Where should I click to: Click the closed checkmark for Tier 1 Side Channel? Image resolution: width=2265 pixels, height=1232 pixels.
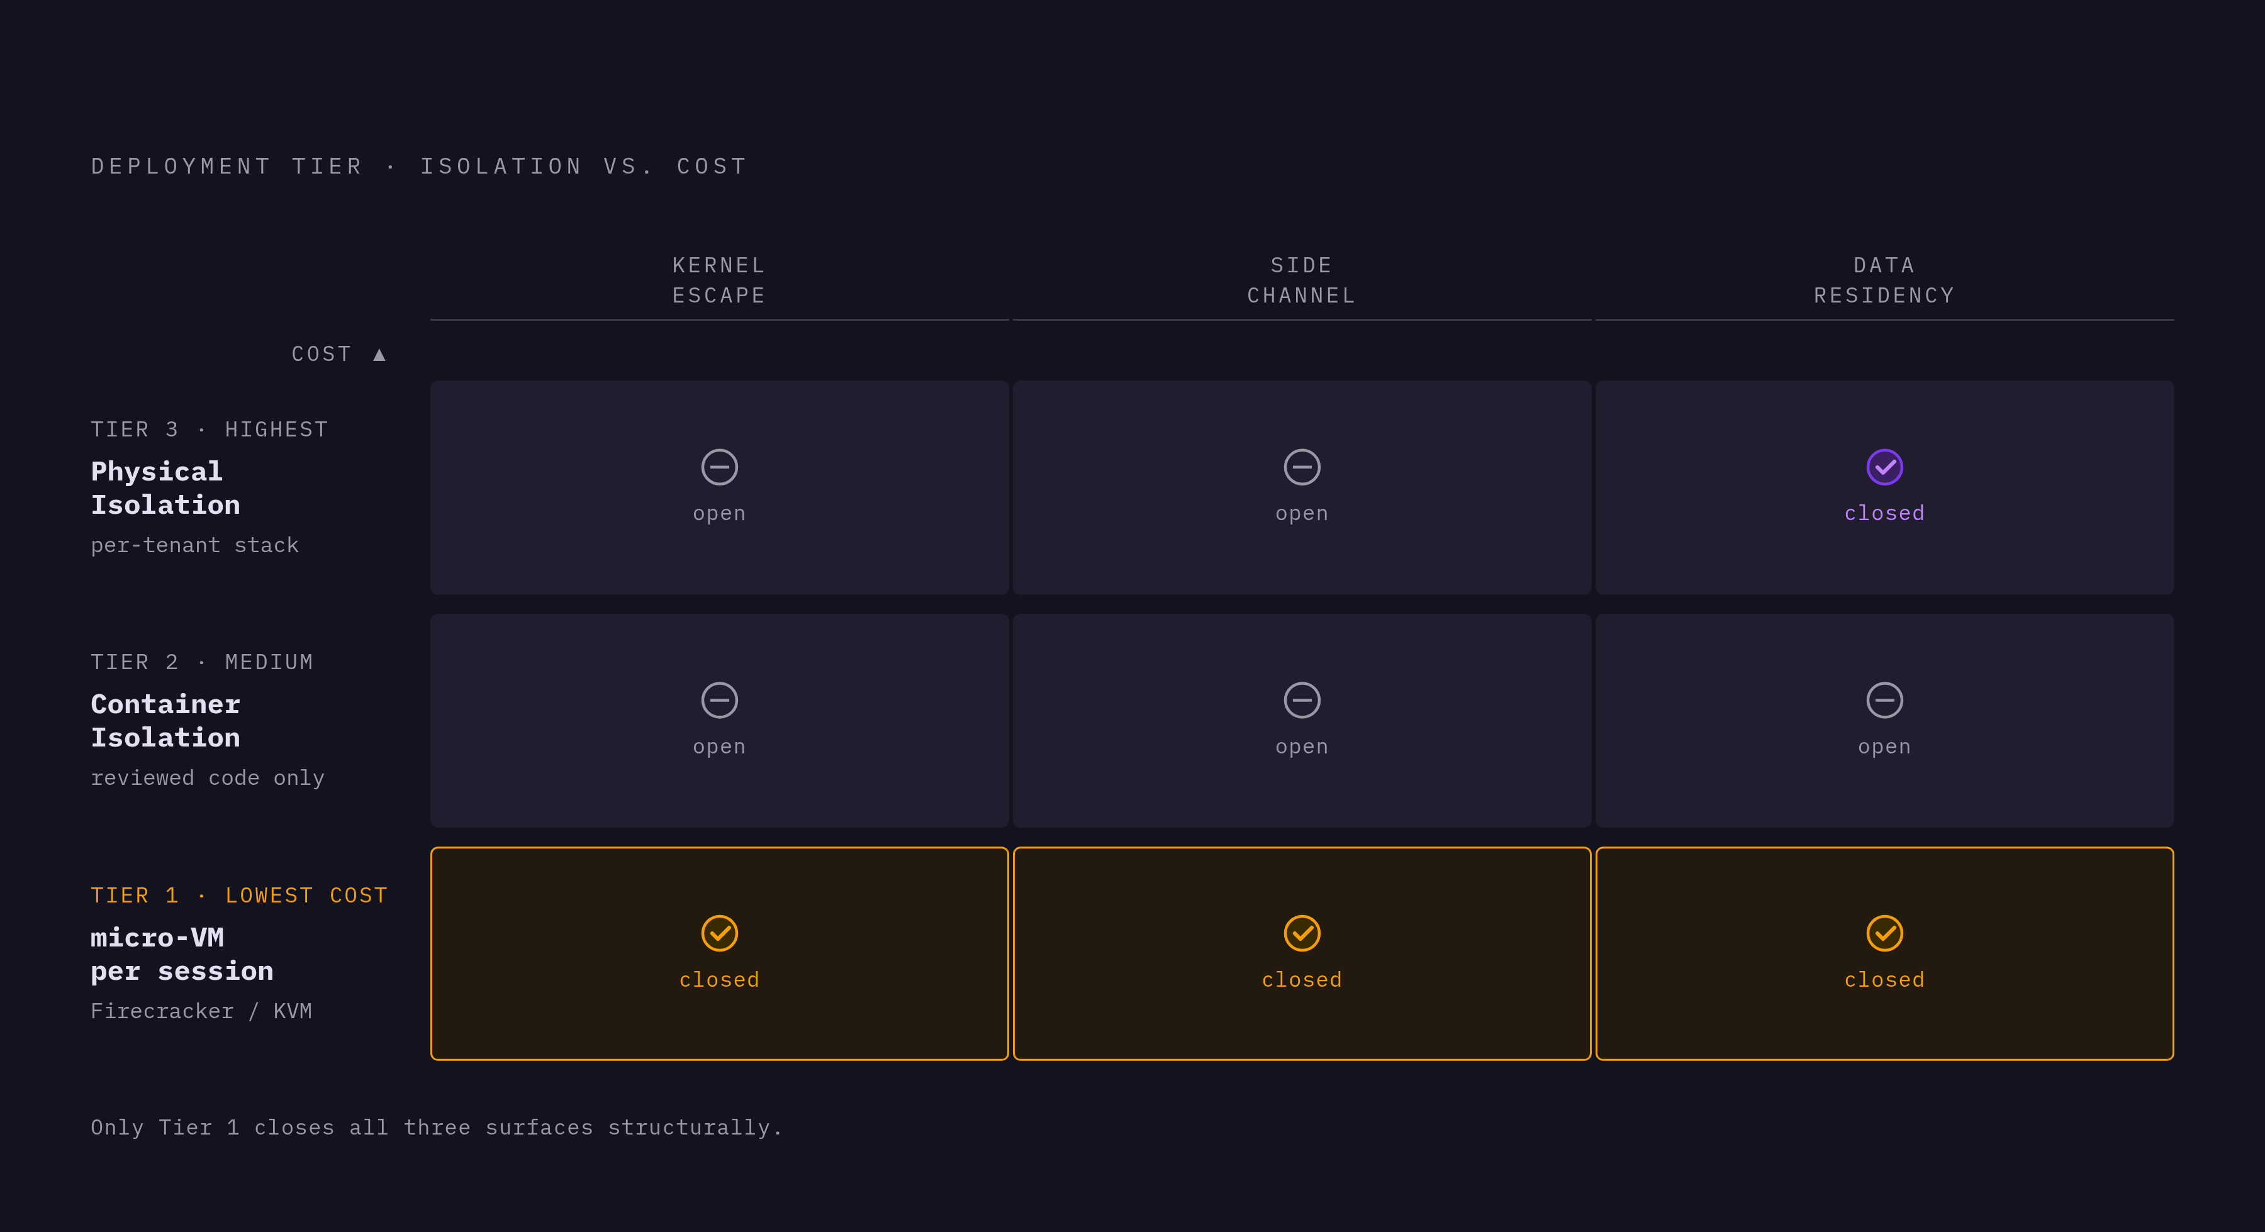click(1301, 933)
